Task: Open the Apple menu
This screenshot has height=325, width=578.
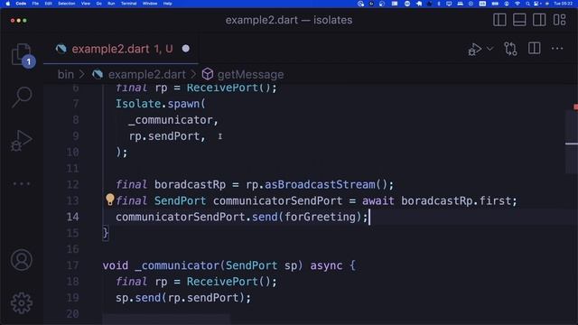Action: pos(8,4)
